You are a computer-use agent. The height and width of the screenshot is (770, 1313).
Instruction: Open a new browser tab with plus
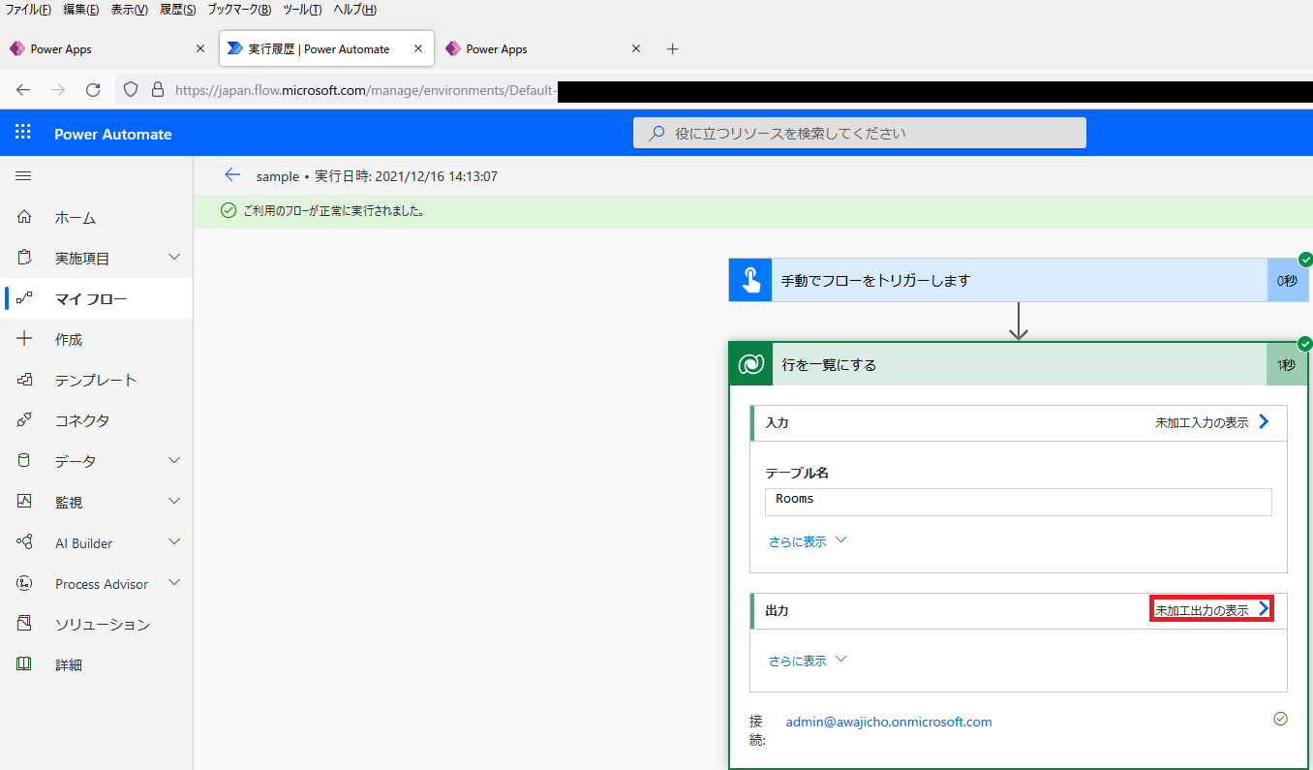click(x=673, y=48)
